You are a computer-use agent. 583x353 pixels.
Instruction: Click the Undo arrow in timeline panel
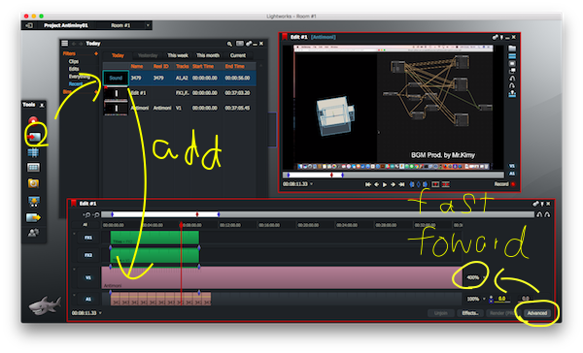coord(539,214)
